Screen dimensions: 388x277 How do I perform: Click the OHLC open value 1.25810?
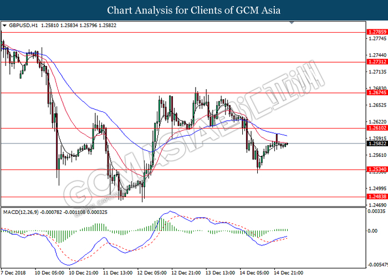pyautogui.click(x=50, y=25)
